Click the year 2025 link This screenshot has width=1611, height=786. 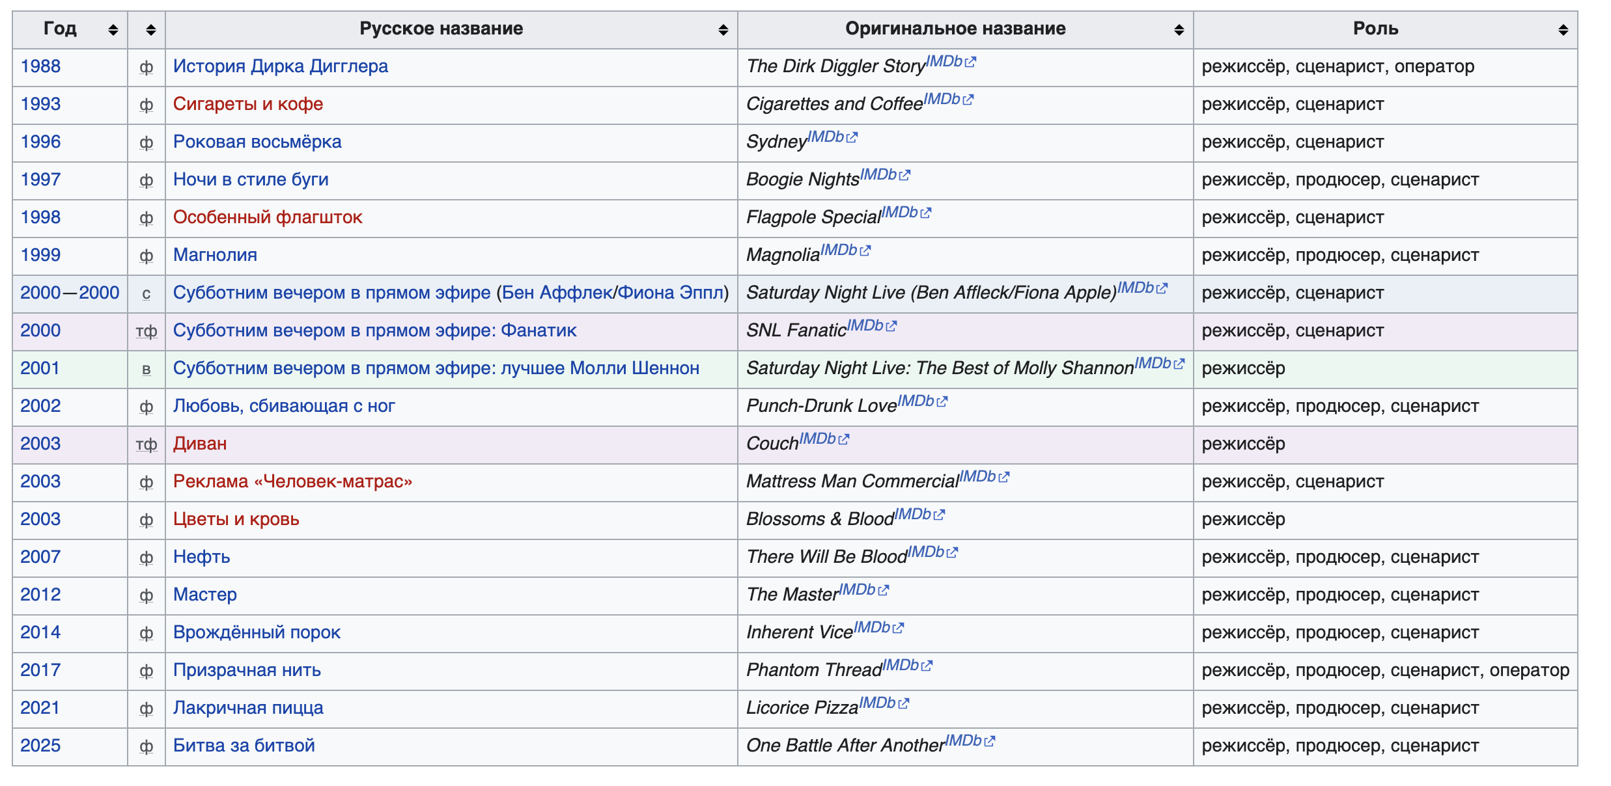(x=40, y=746)
